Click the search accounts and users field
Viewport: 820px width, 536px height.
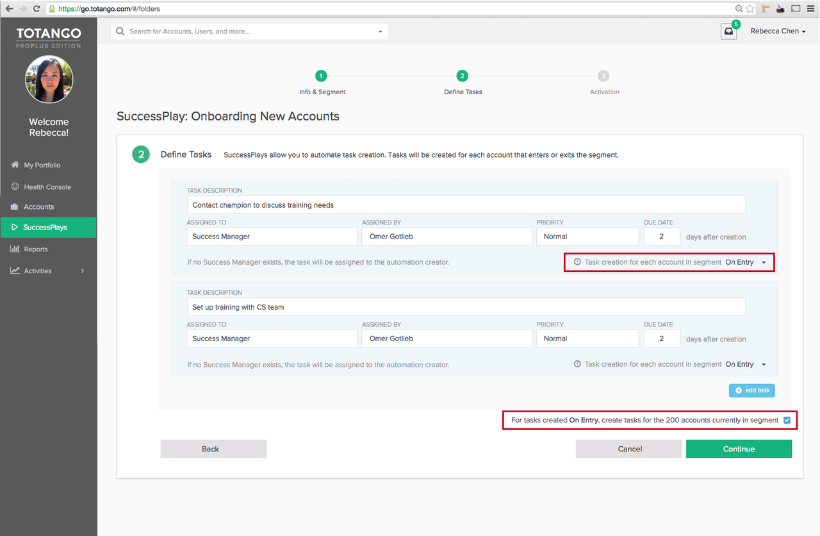(249, 31)
